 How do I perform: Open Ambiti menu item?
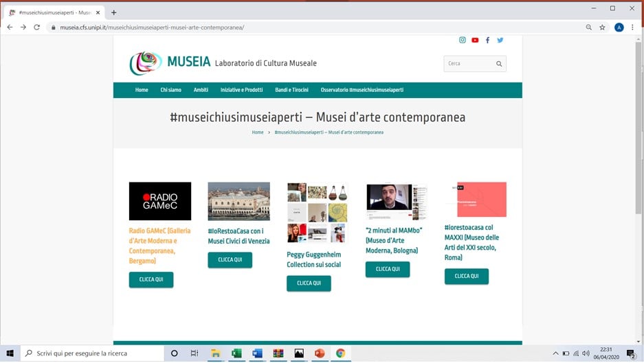click(201, 90)
